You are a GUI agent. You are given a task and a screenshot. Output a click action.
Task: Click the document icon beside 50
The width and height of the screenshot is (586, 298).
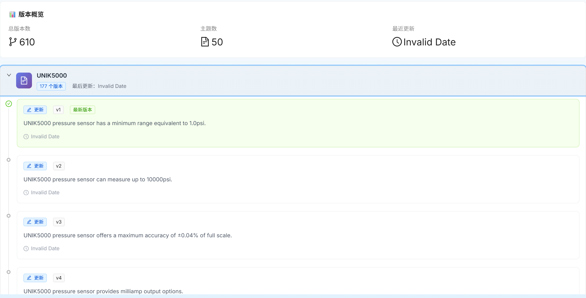[x=205, y=42]
